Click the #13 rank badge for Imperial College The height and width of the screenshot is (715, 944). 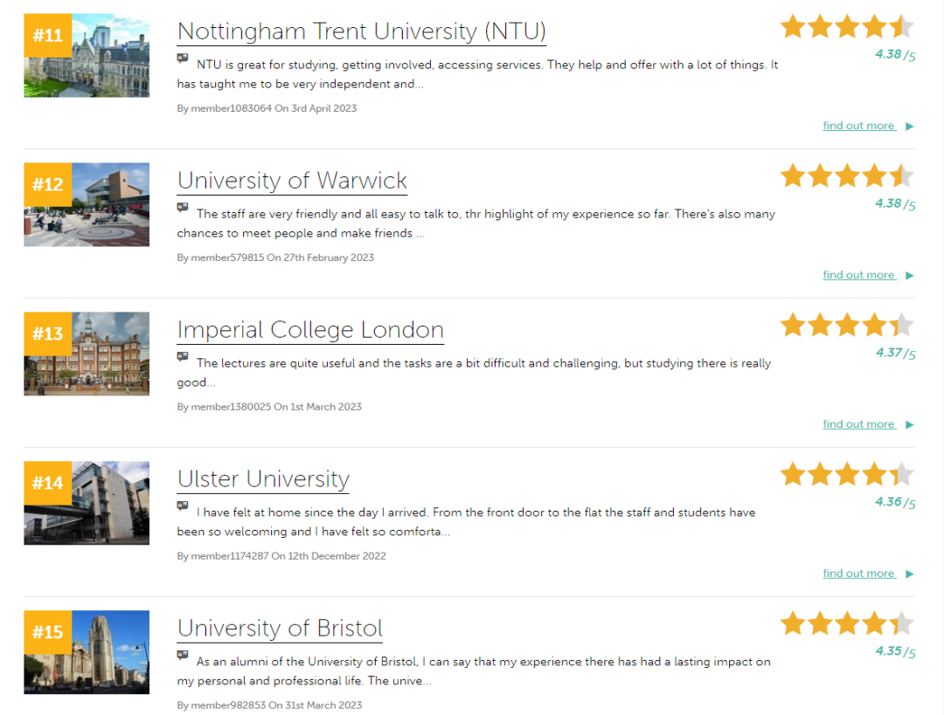point(46,333)
